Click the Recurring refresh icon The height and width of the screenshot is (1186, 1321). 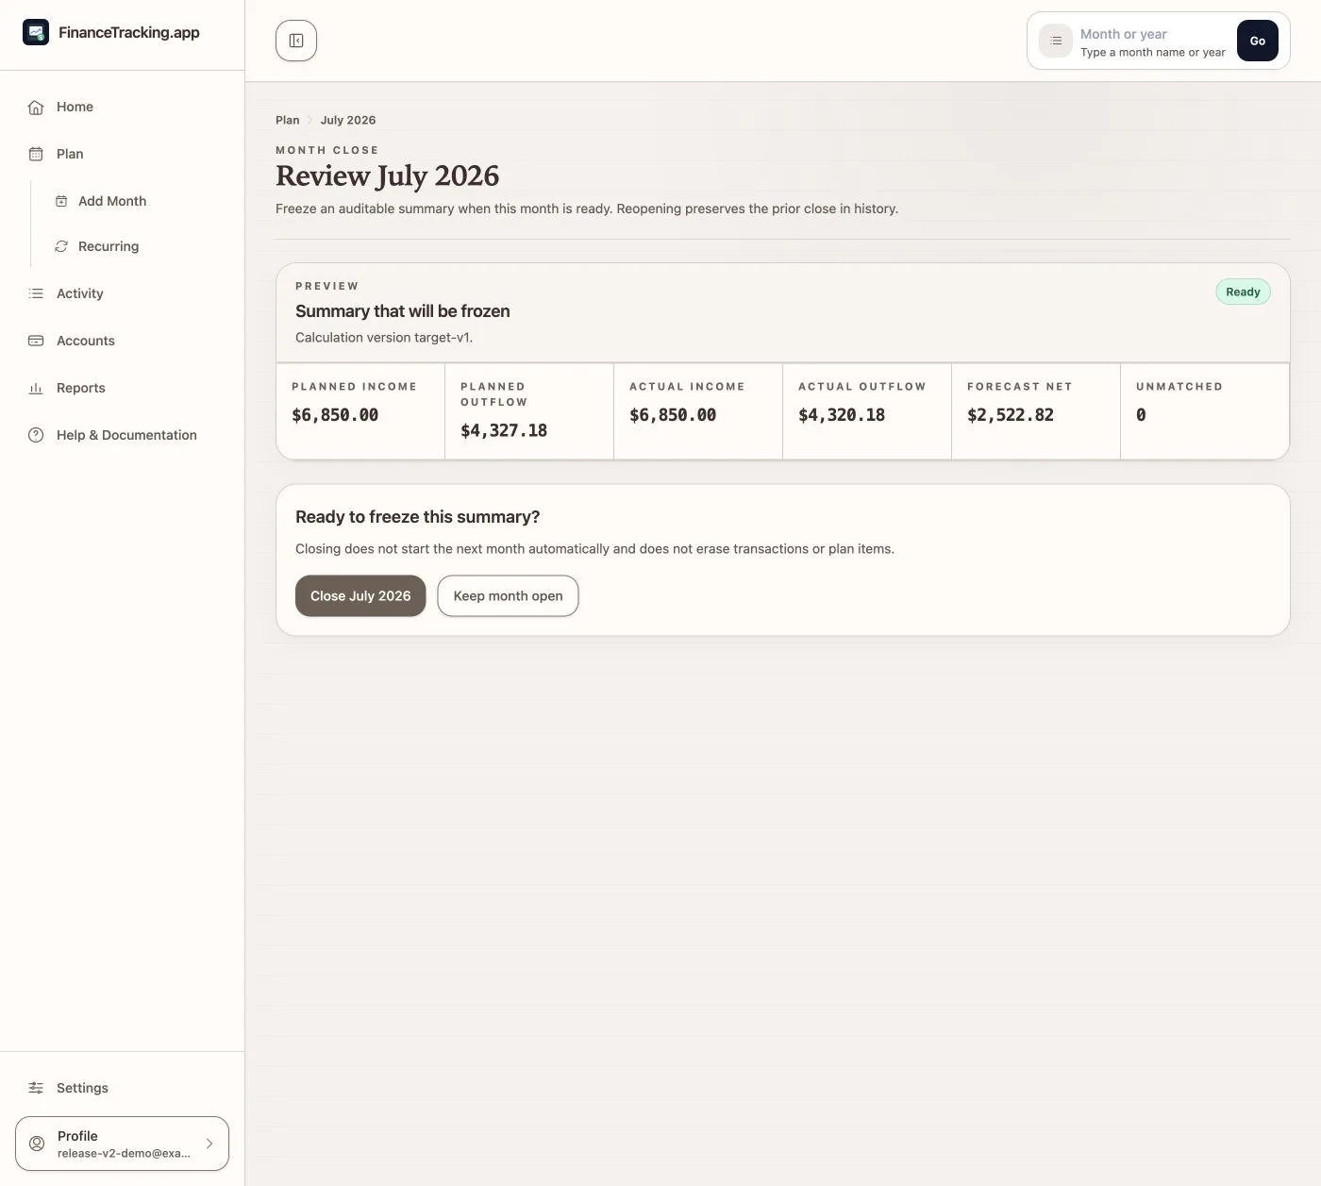[61, 246]
